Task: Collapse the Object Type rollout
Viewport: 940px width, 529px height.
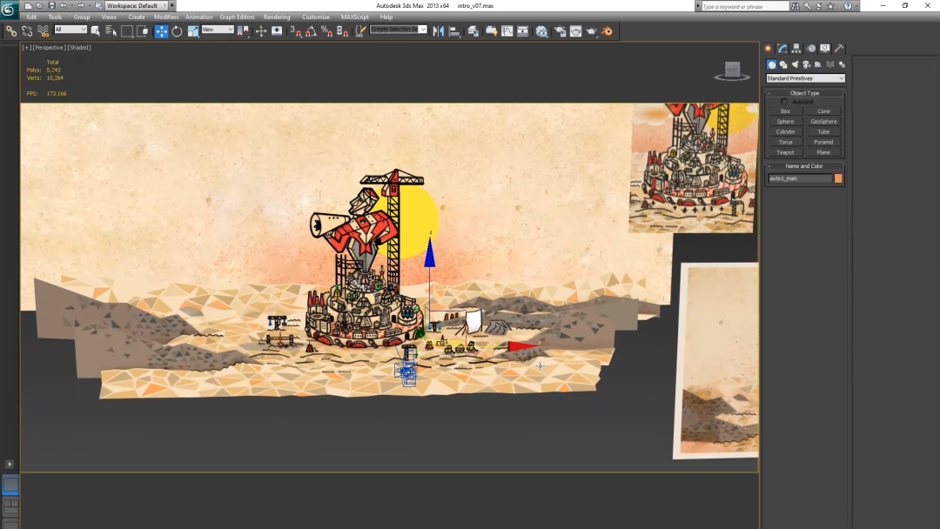Action: [804, 93]
